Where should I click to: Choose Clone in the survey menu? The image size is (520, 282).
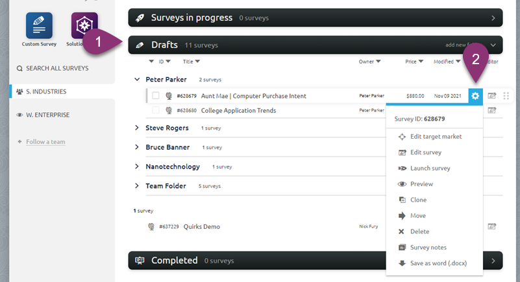418,200
